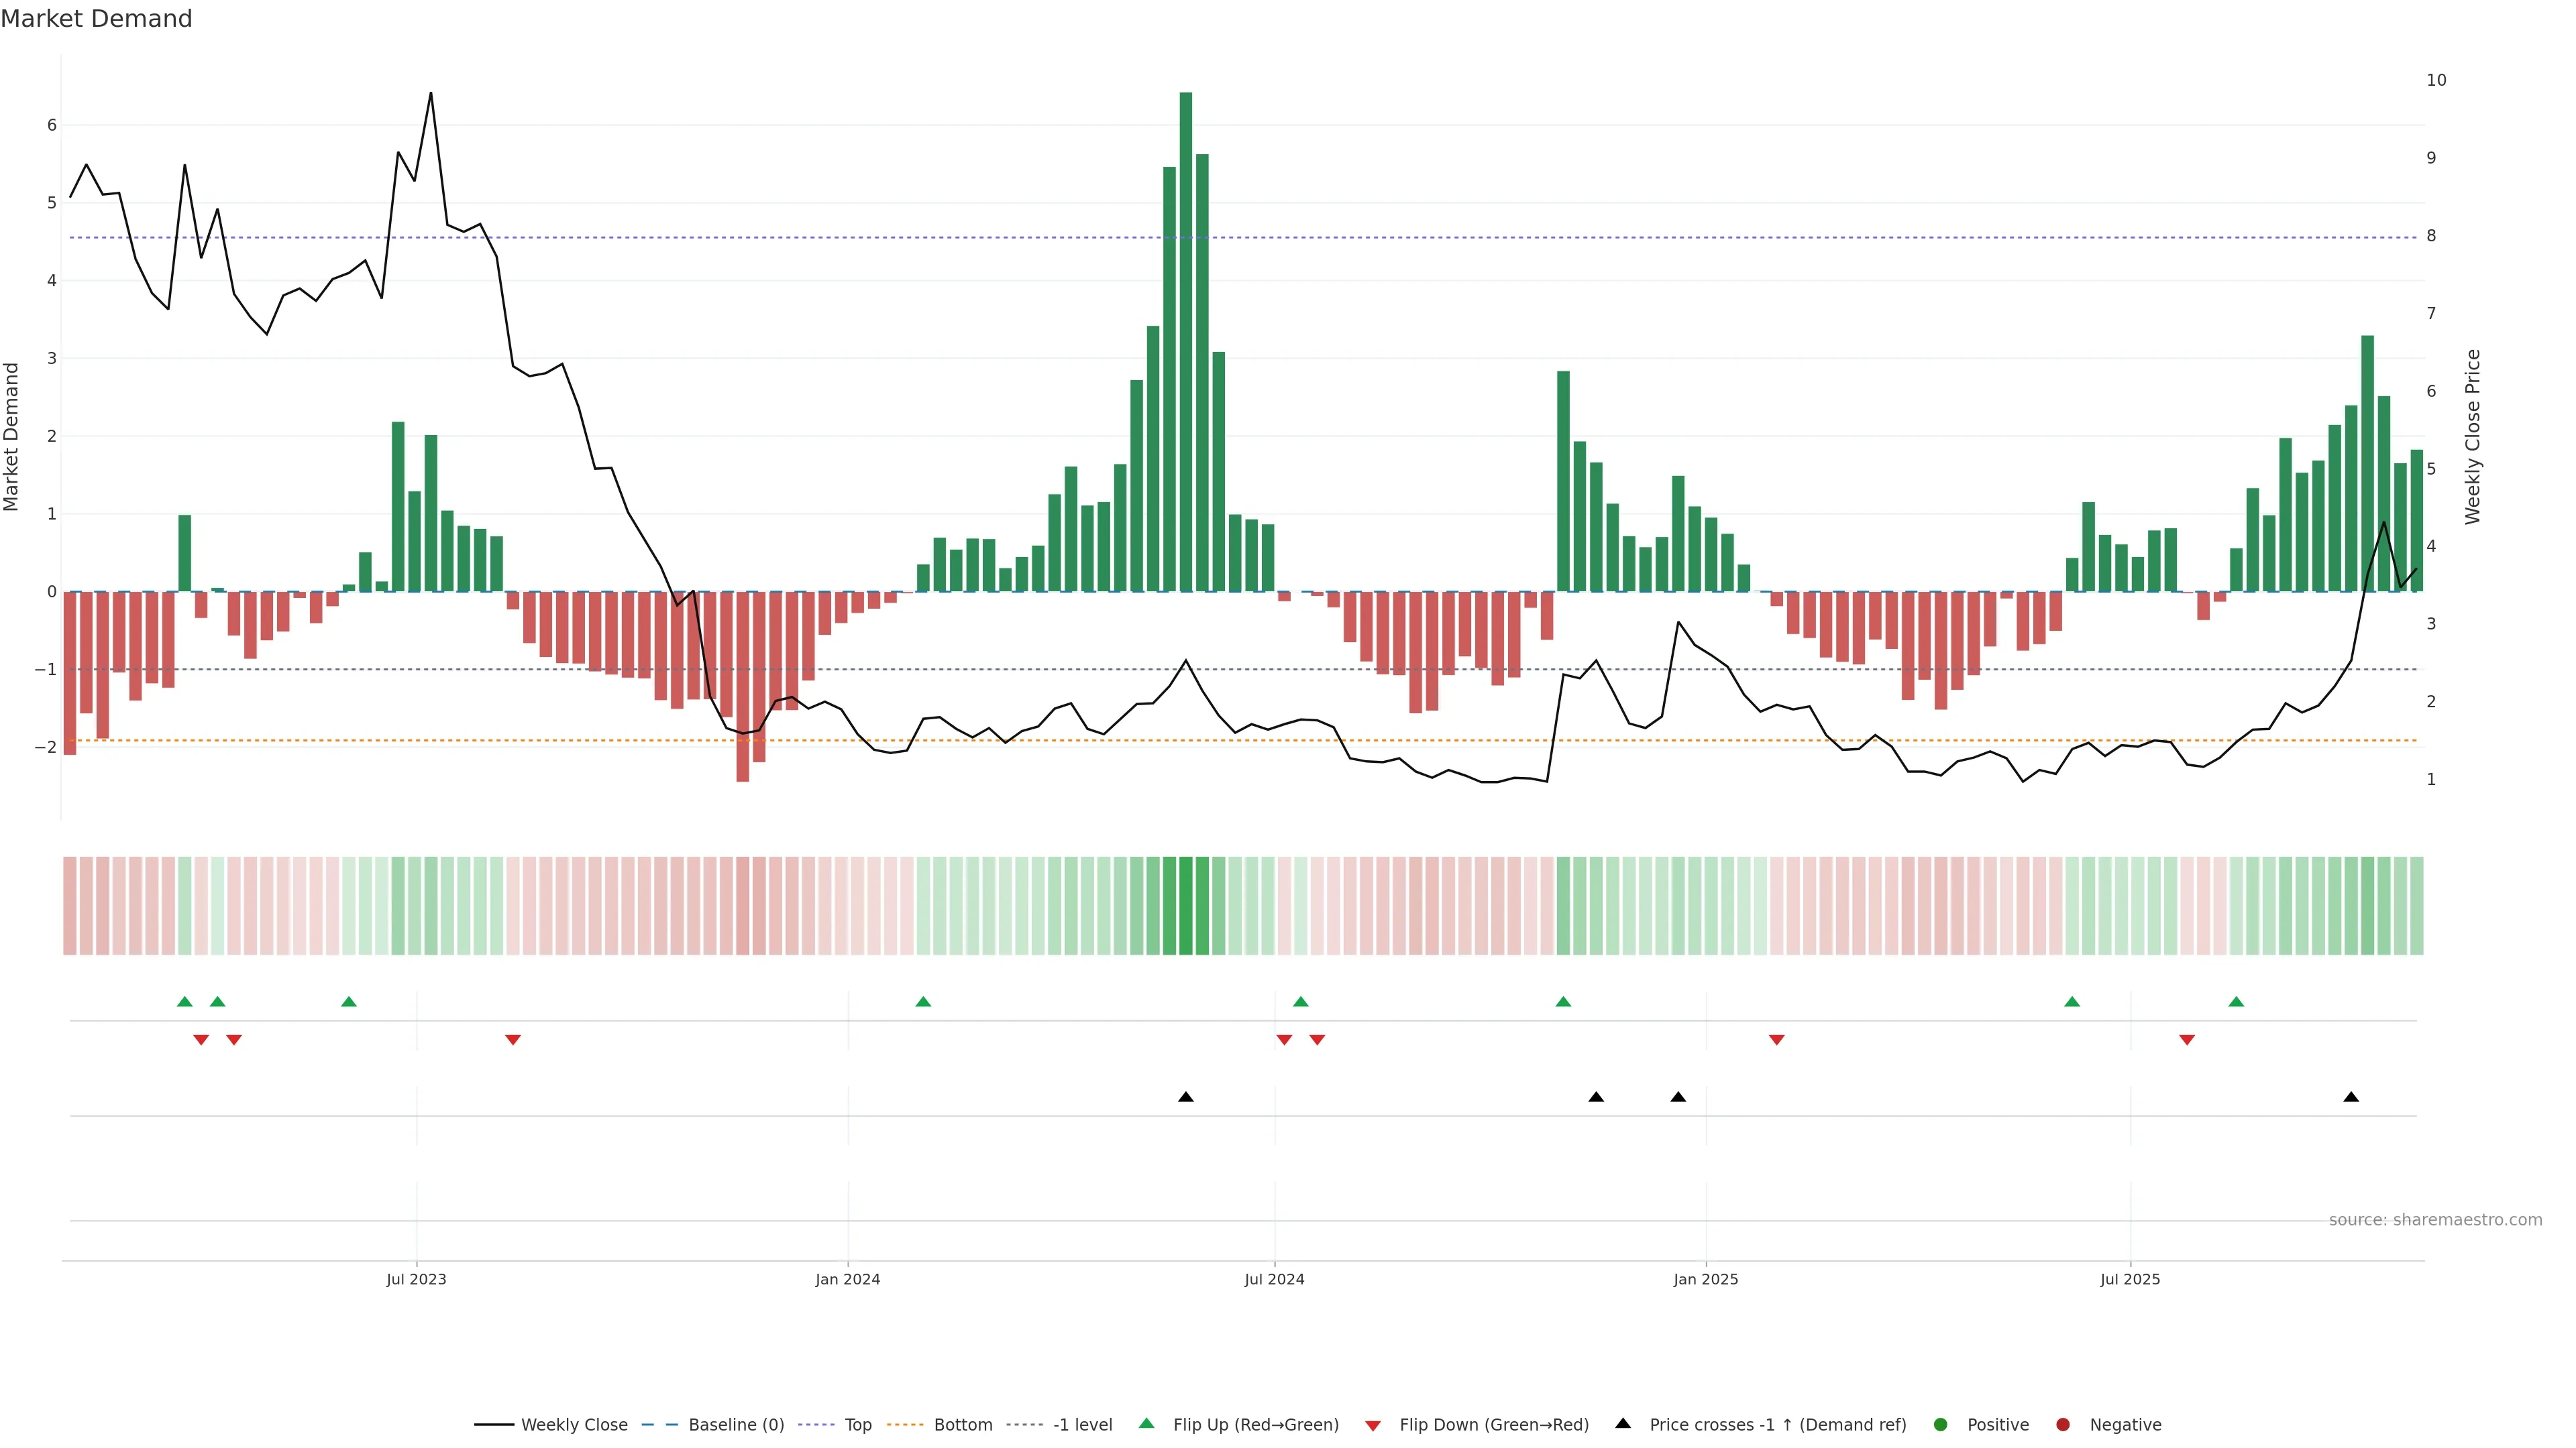Click the darkest green heatmap cell
The width and height of the screenshot is (2576, 1448).
point(1185,906)
